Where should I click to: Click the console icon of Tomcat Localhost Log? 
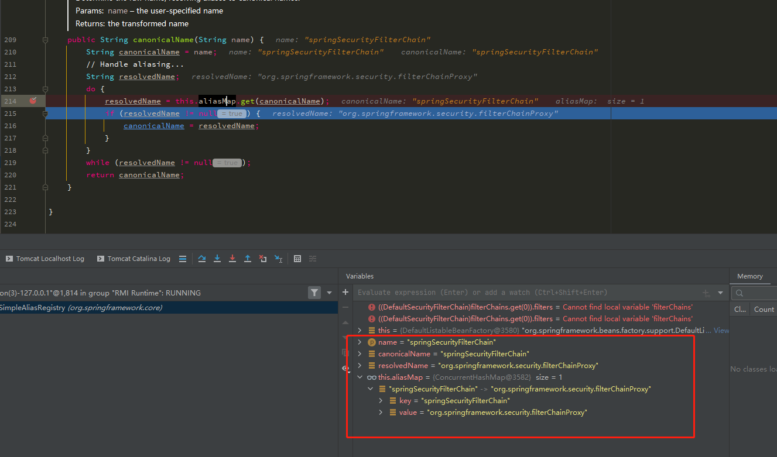pos(9,259)
